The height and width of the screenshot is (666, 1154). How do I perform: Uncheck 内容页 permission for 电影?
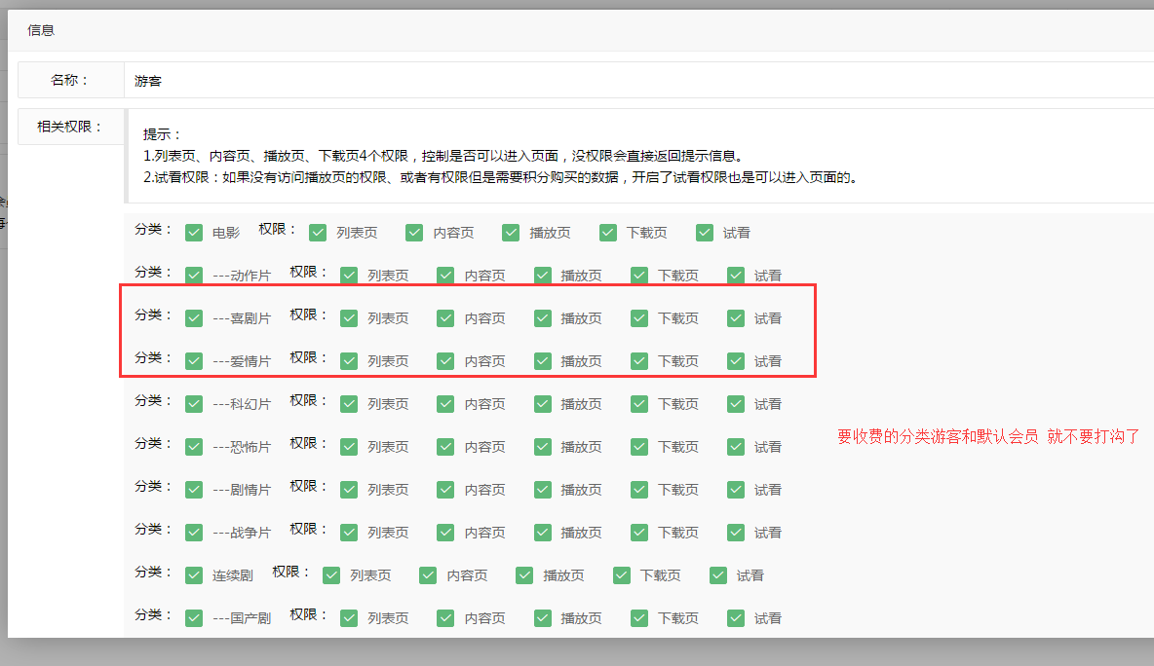coord(414,233)
